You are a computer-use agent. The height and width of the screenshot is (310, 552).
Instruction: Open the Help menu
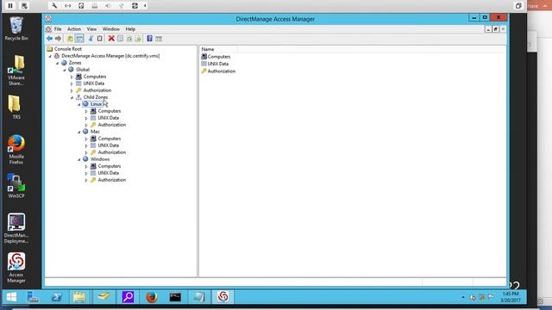coord(130,29)
